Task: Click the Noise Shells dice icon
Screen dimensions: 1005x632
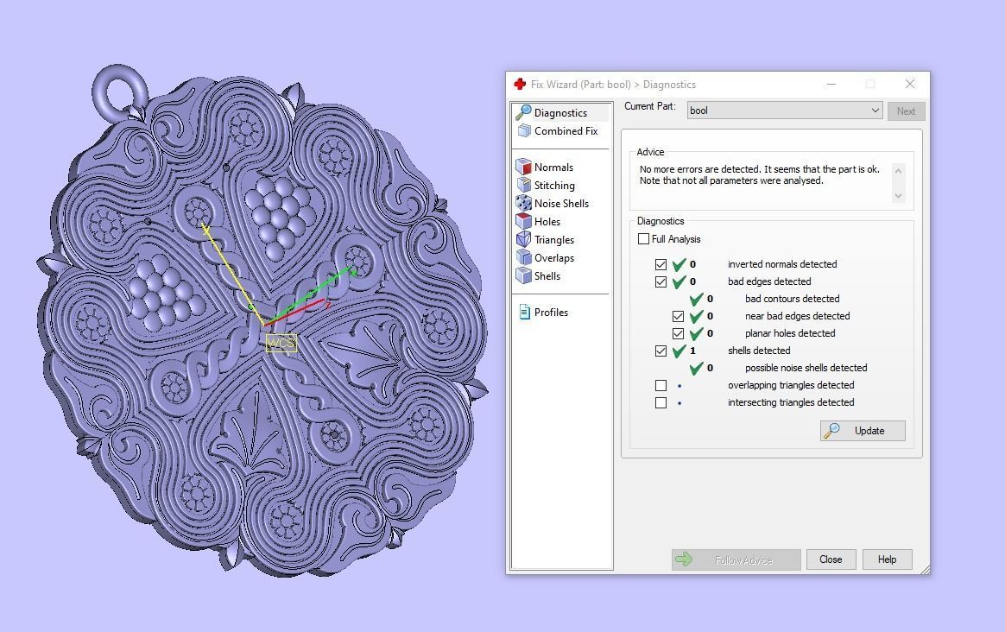Action: tap(523, 203)
